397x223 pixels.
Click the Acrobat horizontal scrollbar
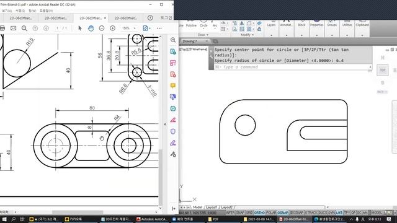[x=78, y=212]
